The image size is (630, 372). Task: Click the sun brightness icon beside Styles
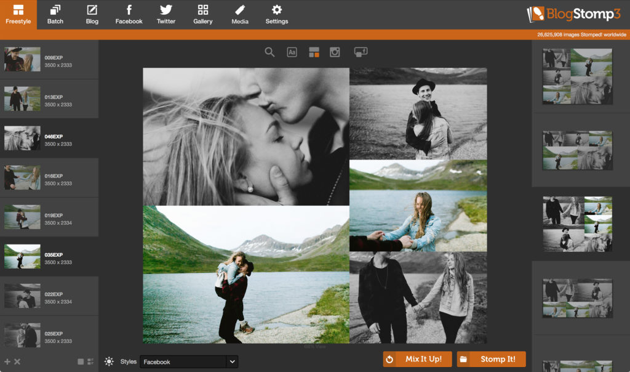tap(109, 362)
